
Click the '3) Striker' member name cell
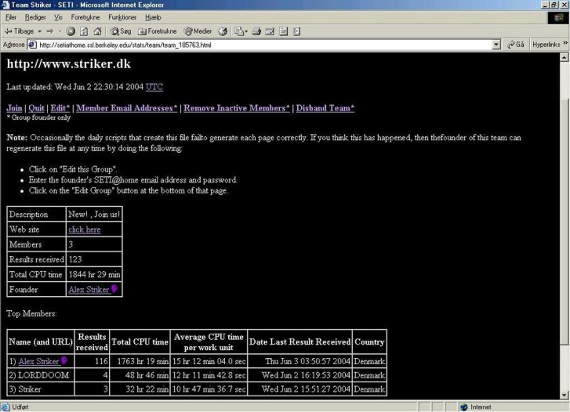click(41, 389)
